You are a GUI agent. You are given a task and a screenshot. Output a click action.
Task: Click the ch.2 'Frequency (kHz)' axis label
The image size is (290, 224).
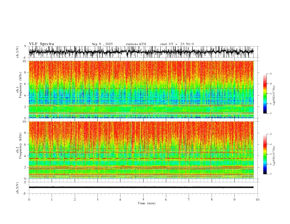pyautogui.click(x=21, y=146)
